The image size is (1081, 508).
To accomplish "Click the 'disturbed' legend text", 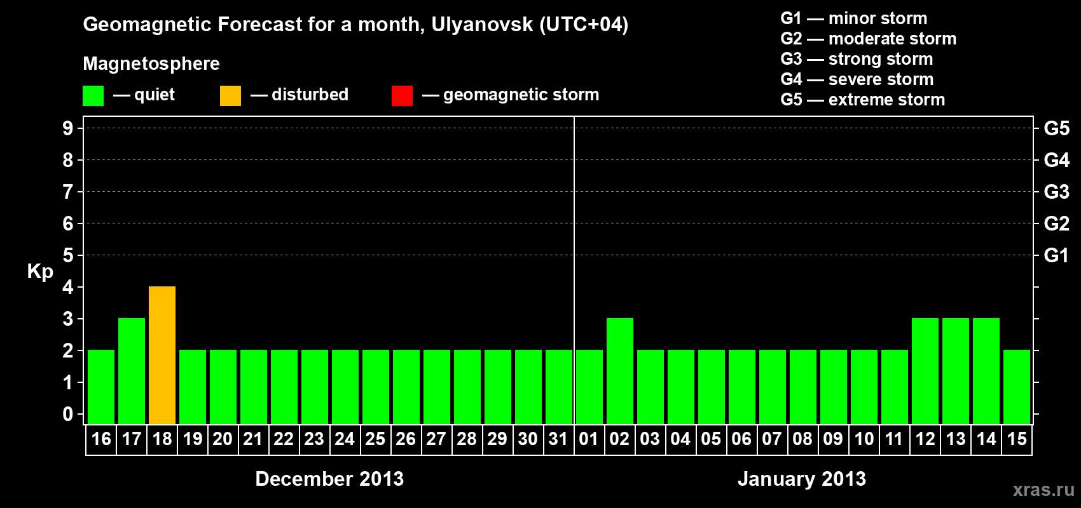I will (310, 95).
